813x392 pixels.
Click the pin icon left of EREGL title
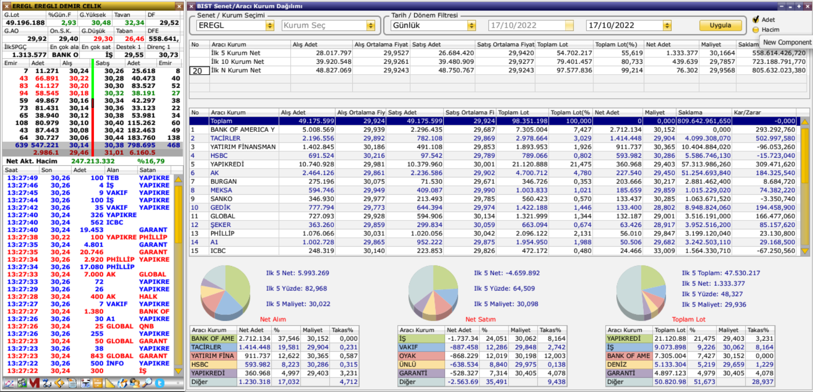[6, 6]
